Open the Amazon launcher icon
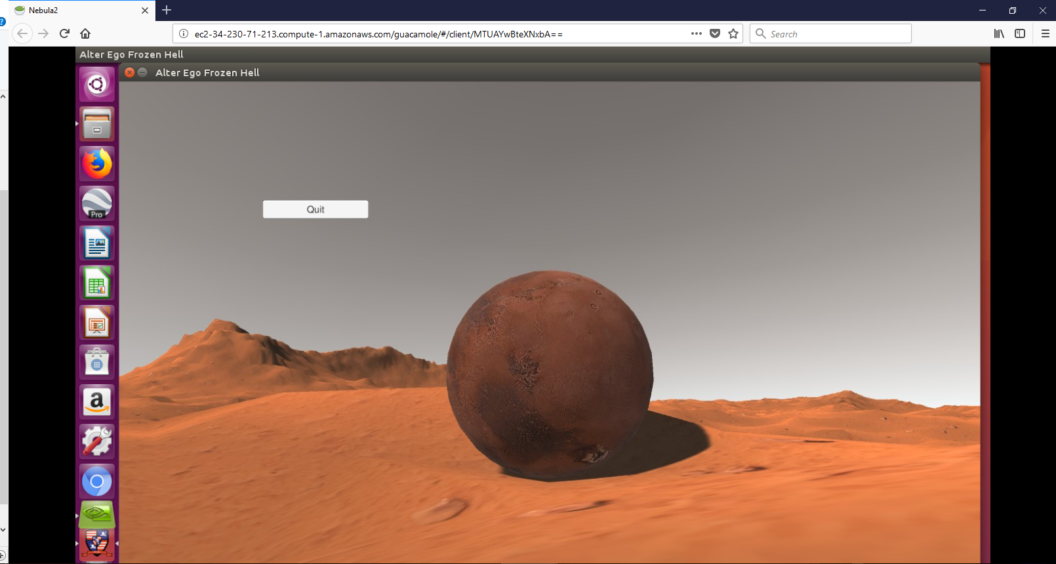Image resolution: width=1056 pixels, height=564 pixels. (x=97, y=402)
